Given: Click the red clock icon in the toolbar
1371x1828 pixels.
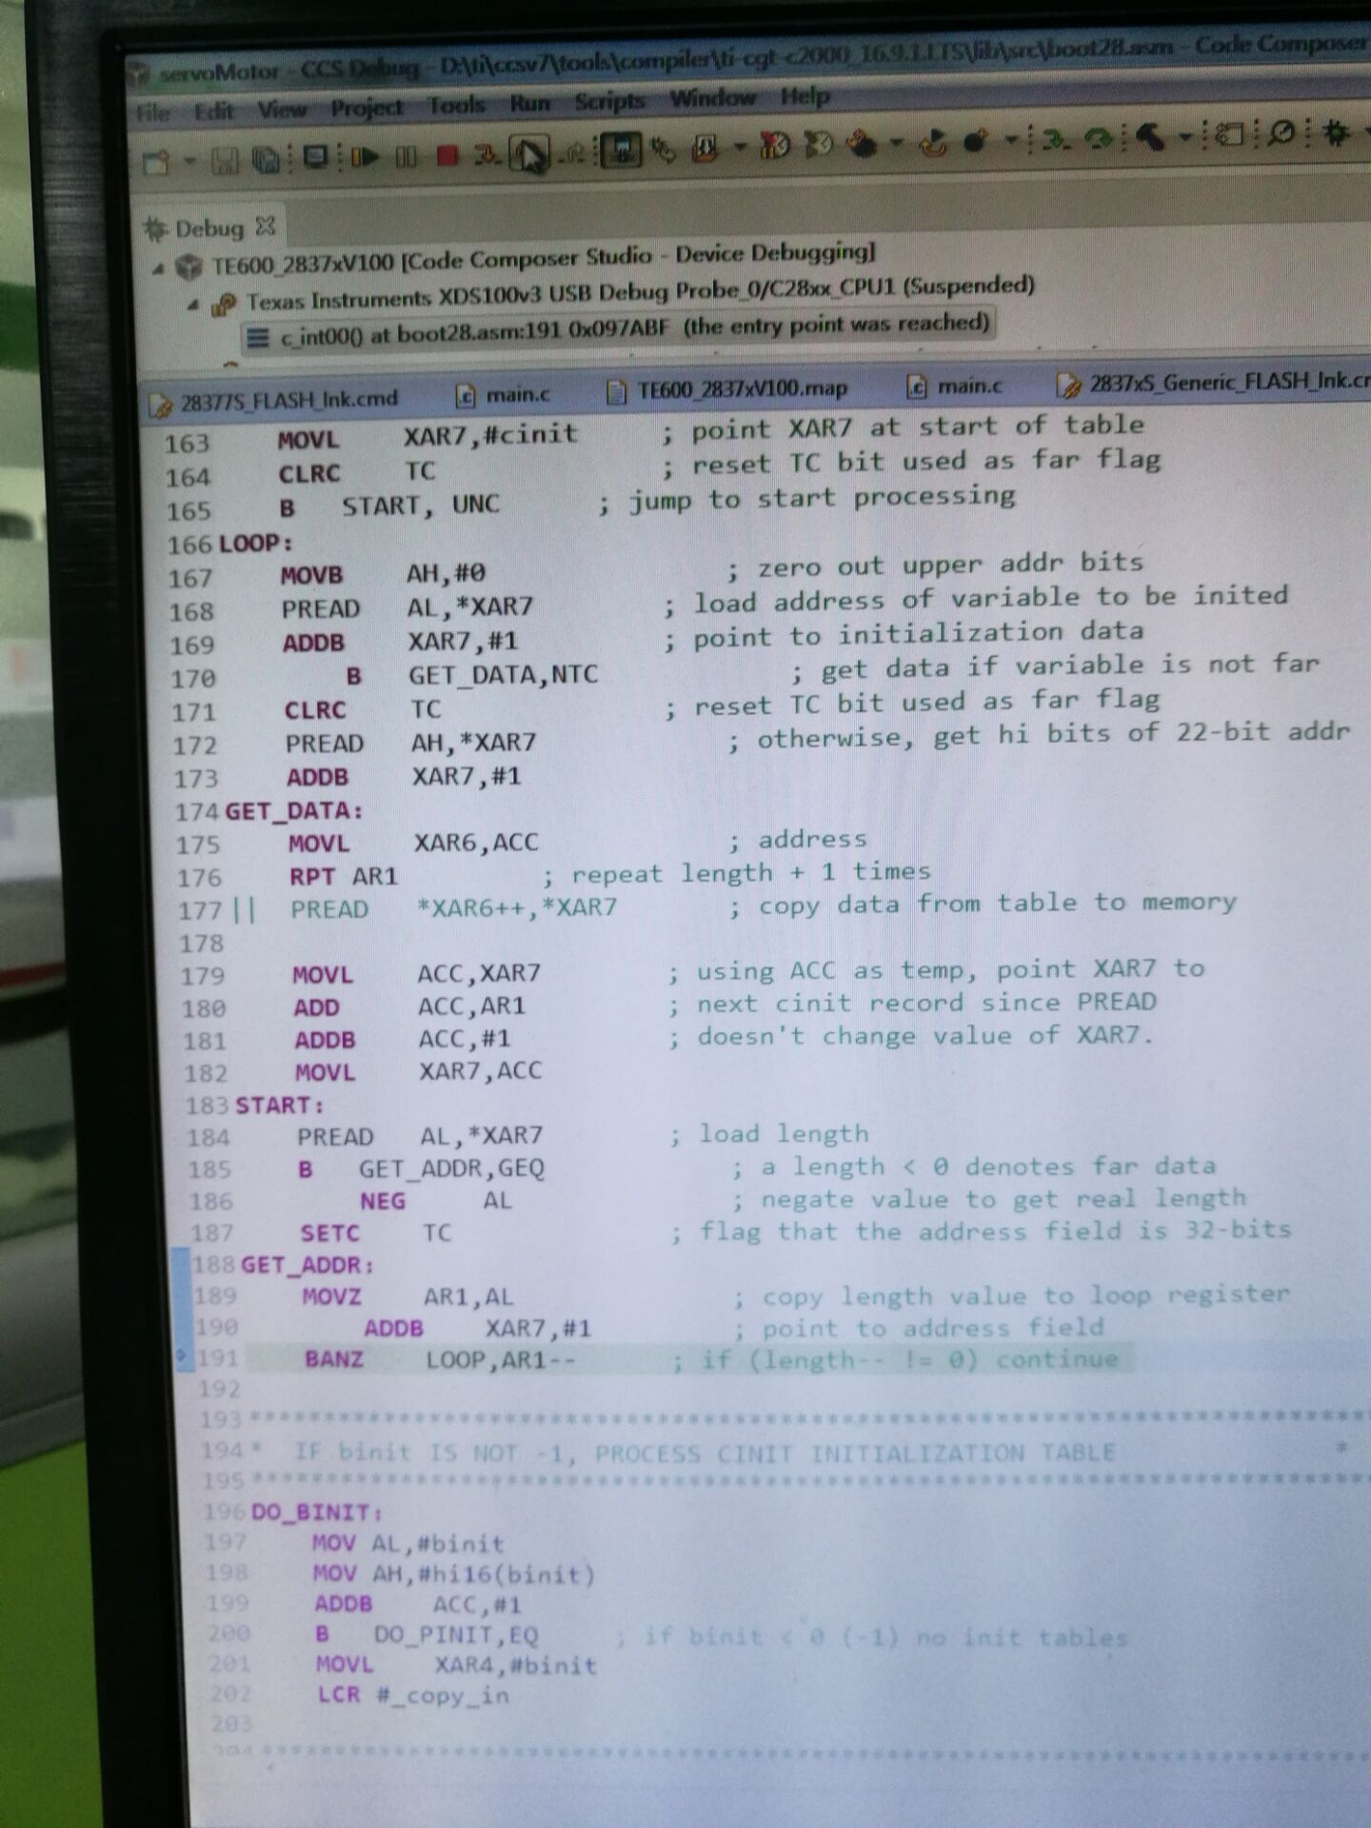Looking at the screenshot, I should [776, 145].
